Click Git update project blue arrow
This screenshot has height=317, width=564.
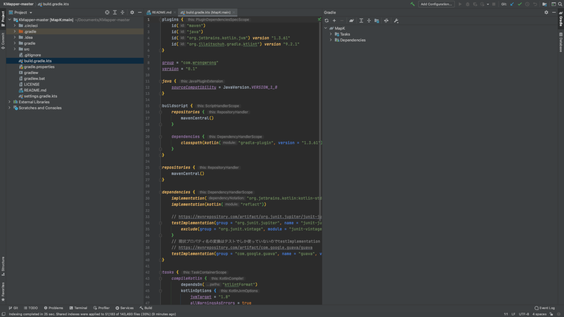tap(512, 4)
